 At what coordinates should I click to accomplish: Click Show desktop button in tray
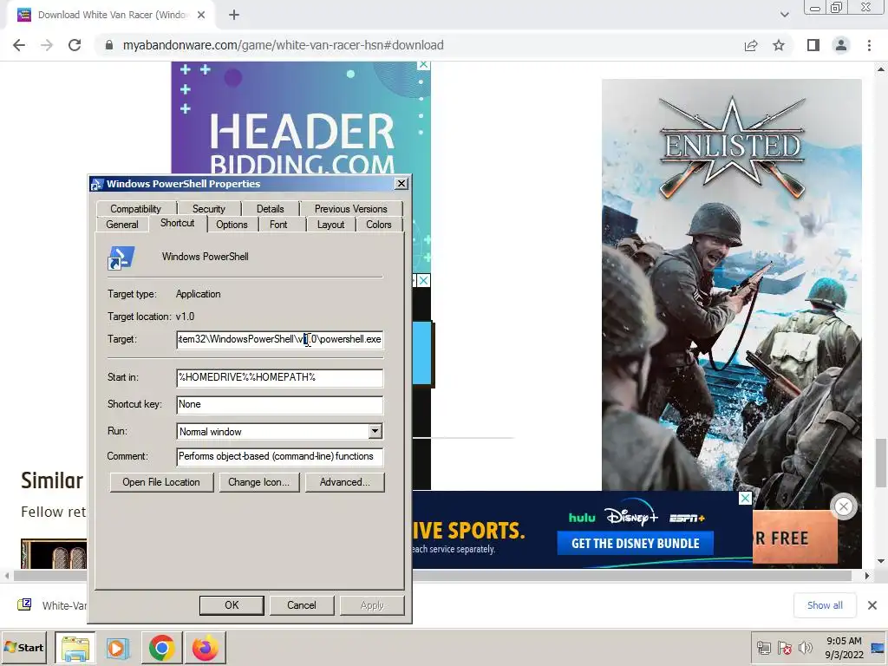click(878, 648)
